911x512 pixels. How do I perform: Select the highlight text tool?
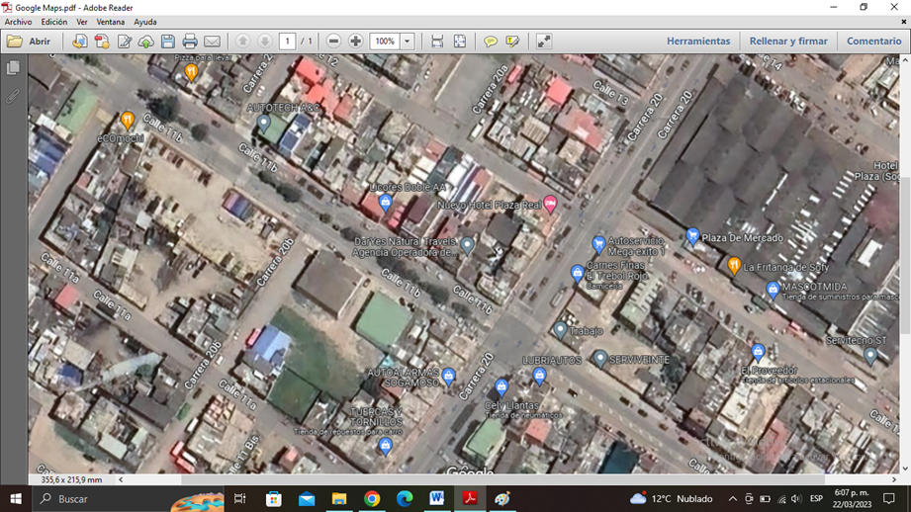click(x=512, y=42)
